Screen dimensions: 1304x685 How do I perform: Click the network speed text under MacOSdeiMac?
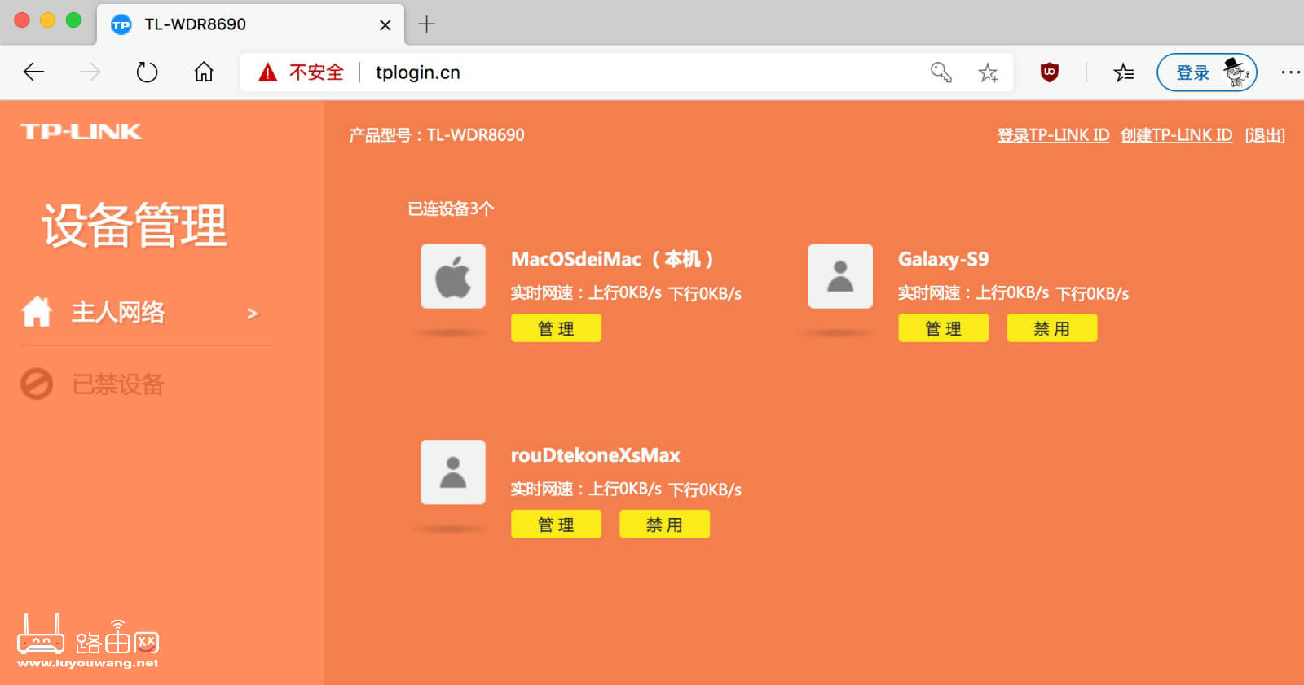[626, 293]
